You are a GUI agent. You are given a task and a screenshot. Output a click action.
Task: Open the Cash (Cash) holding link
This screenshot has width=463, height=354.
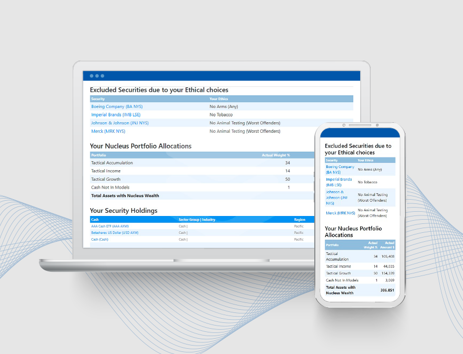tap(100, 240)
